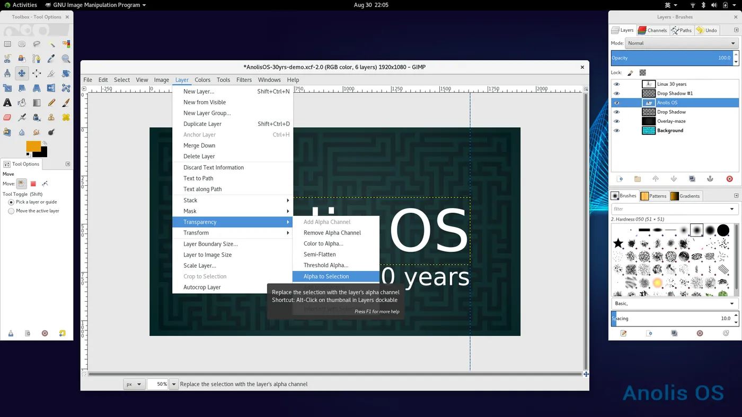The image size is (742, 417).
Task: Select the Free Select lasso tool
Action: coord(37,44)
